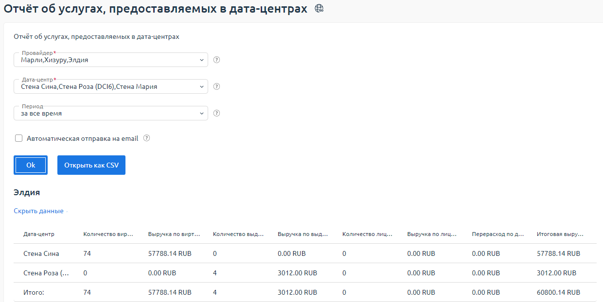Click the Открыть как CSV button
This screenshot has height=302, width=603.
tap(91, 165)
